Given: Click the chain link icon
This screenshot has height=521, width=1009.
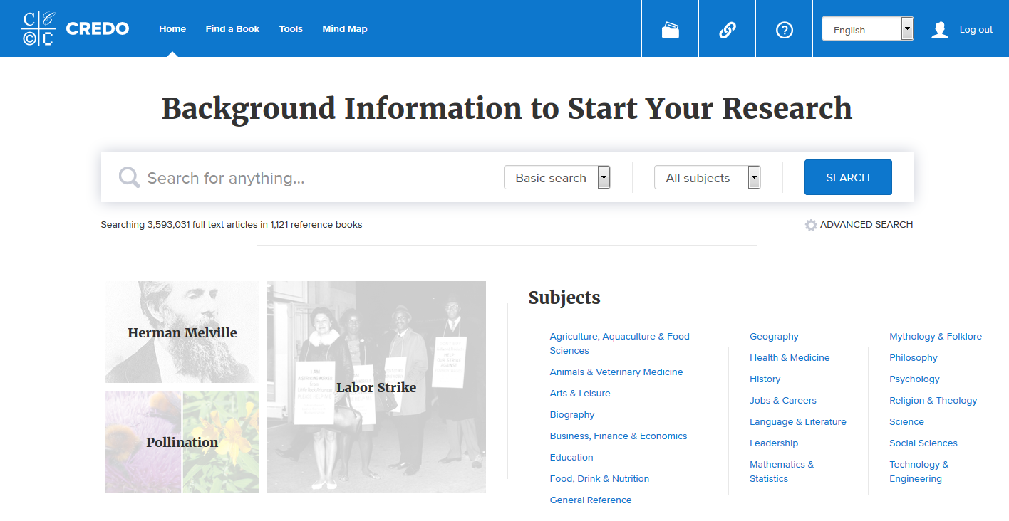Looking at the screenshot, I should (x=727, y=30).
